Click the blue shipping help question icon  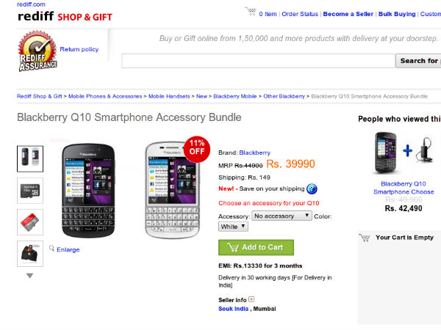pyautogui.click(x=311, y=188)
